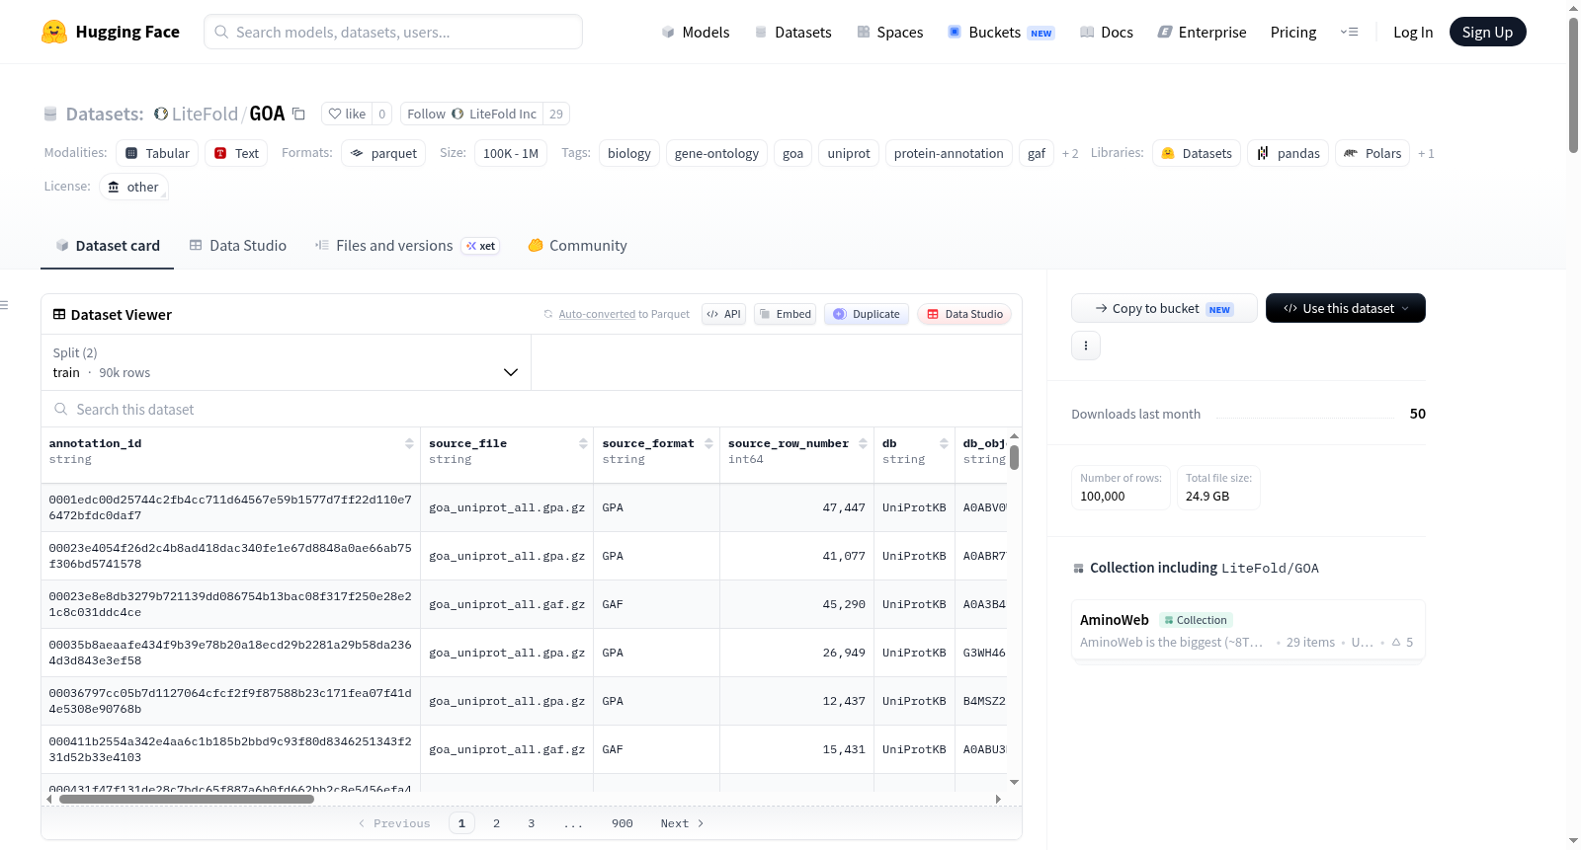This screenshot has width=1581, height=850.
Task: Click the table vertical scrollbar thumb
Action: 1014,457
